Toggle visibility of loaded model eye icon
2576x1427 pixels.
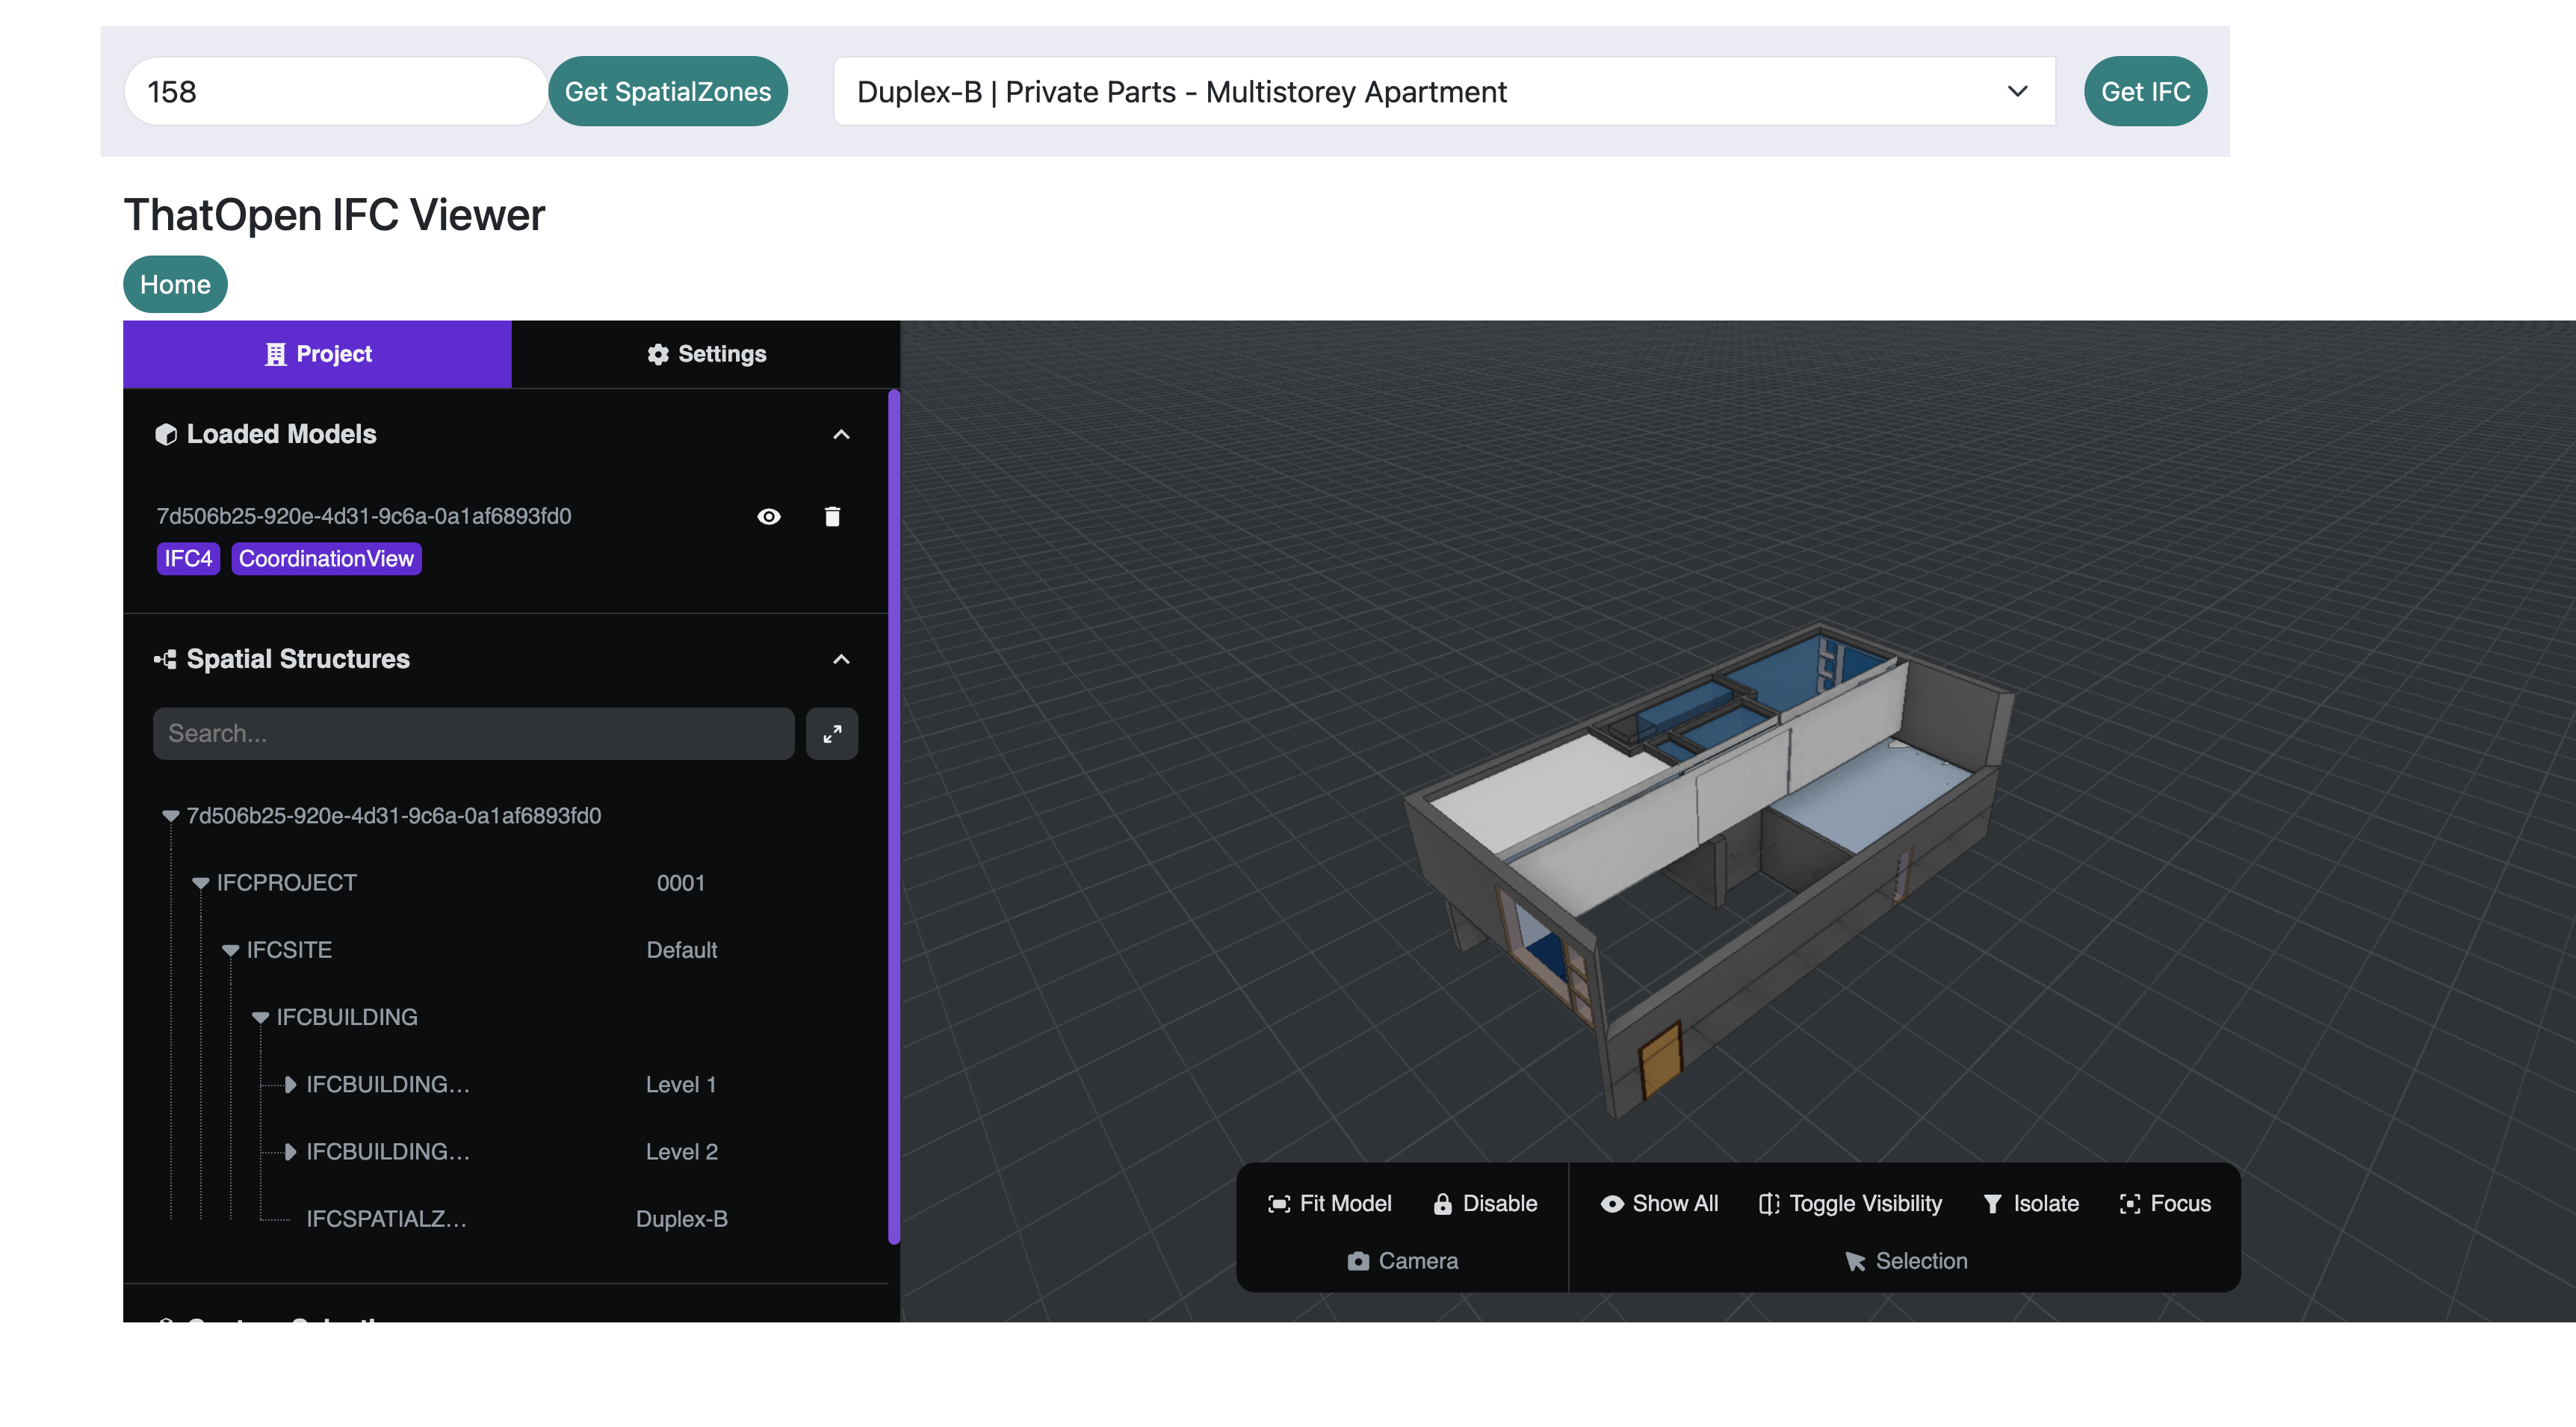pyautogui.click(x=768, y=516)
